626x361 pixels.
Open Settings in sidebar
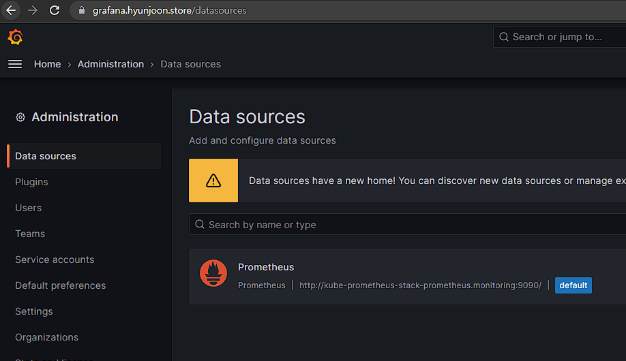(34, 311)
